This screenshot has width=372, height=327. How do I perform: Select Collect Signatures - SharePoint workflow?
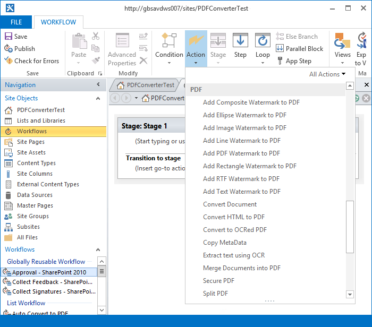(49, 291)
